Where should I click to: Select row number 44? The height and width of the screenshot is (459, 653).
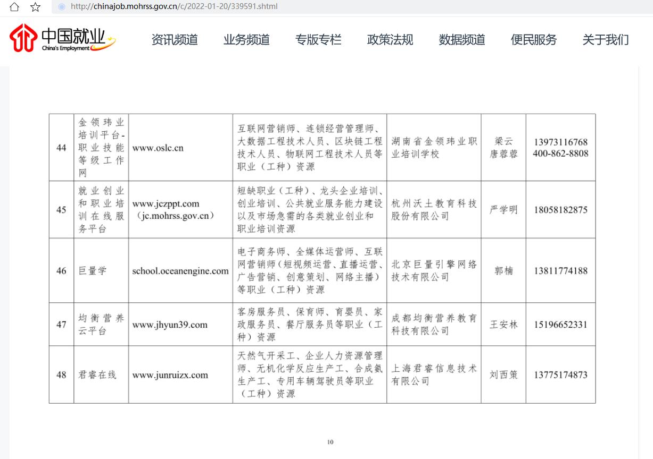tap(61, 148)
